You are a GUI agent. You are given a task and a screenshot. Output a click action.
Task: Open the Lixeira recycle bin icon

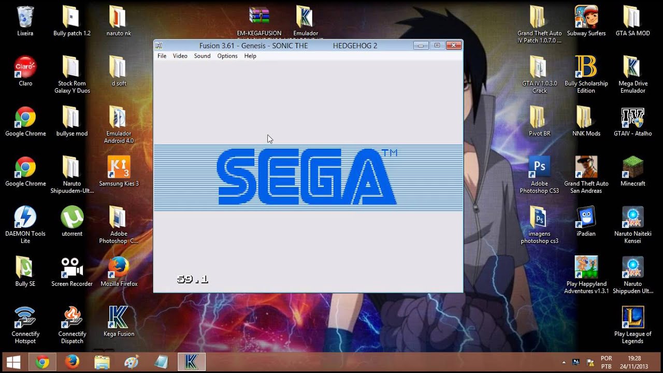pyautogui.click(x=25, y=21)
